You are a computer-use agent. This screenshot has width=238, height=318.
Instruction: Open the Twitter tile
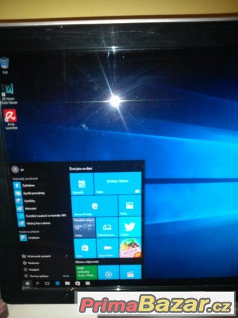[x=130, y=227]
